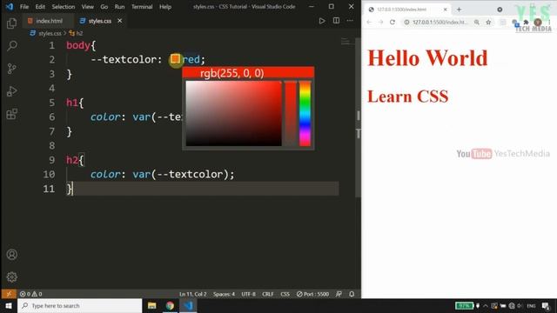
Task: Click CRLF end-of-line selector
Action: [268, 294]
